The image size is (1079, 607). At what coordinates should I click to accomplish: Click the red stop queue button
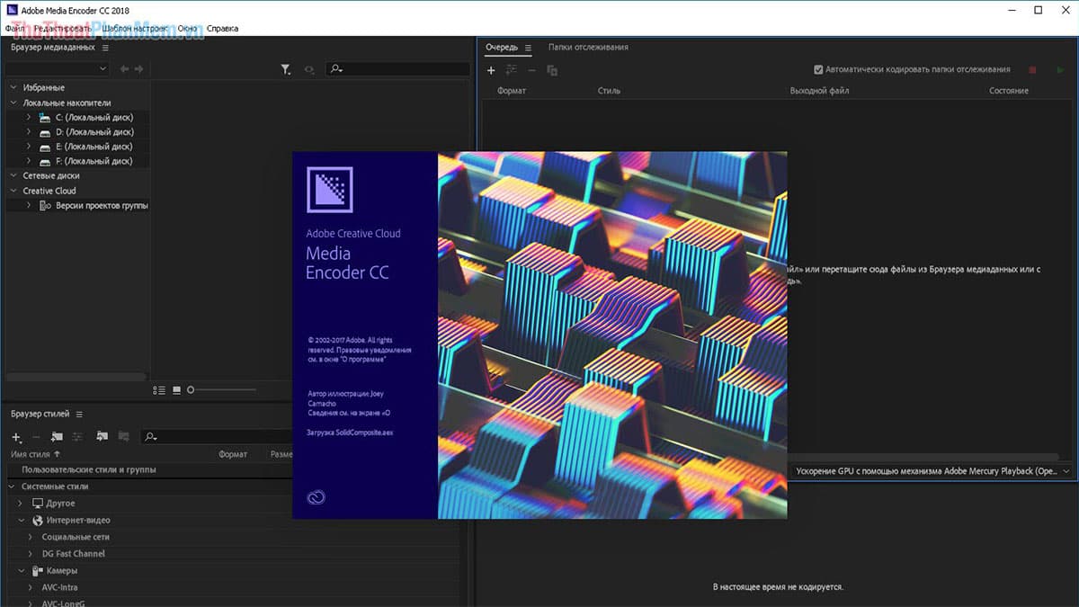point(1032,69)
